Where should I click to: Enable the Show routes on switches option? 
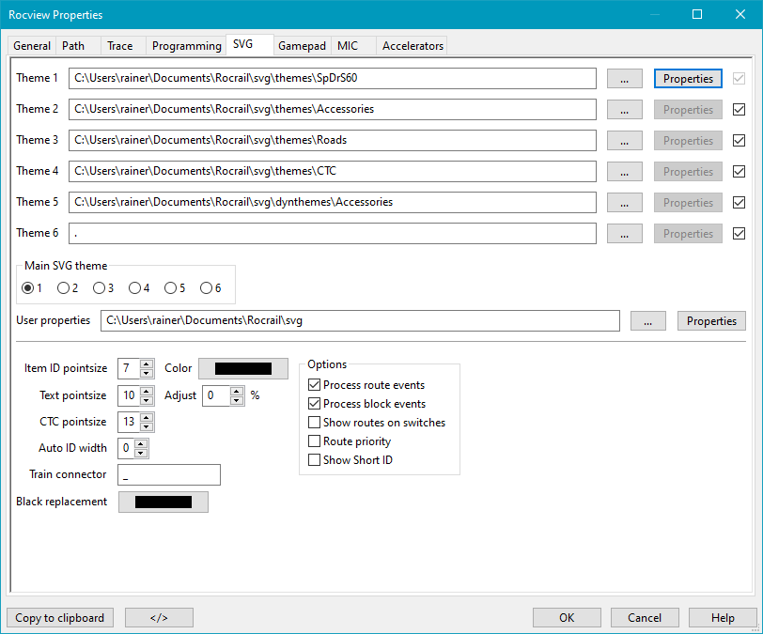coord(315,423)
